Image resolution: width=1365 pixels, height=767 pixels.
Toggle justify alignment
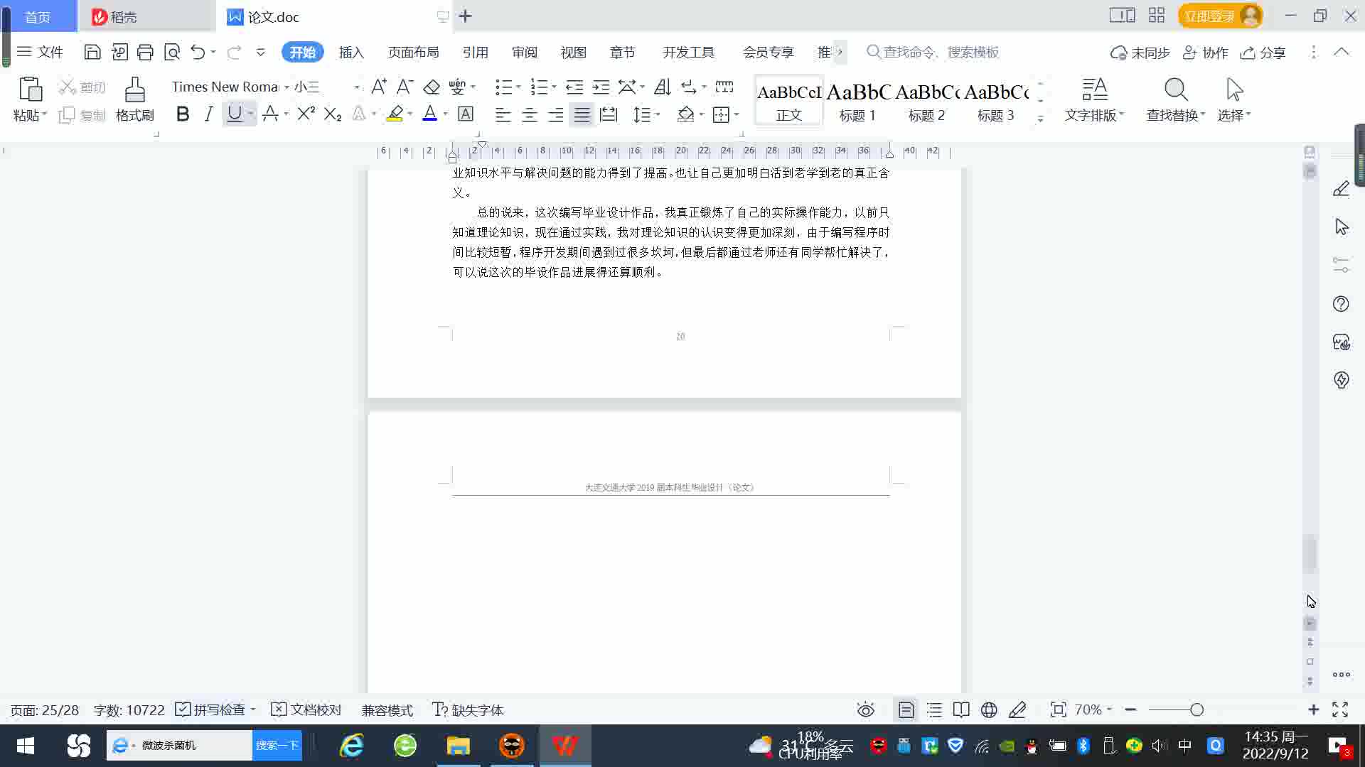[582, 114]
